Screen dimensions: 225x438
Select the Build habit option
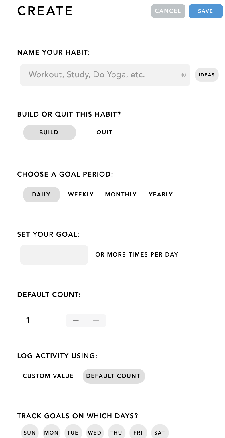(x=49, y=133)
